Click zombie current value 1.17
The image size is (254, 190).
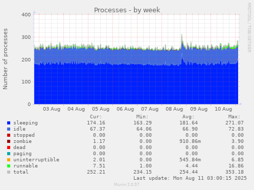[x=99, y=141]
